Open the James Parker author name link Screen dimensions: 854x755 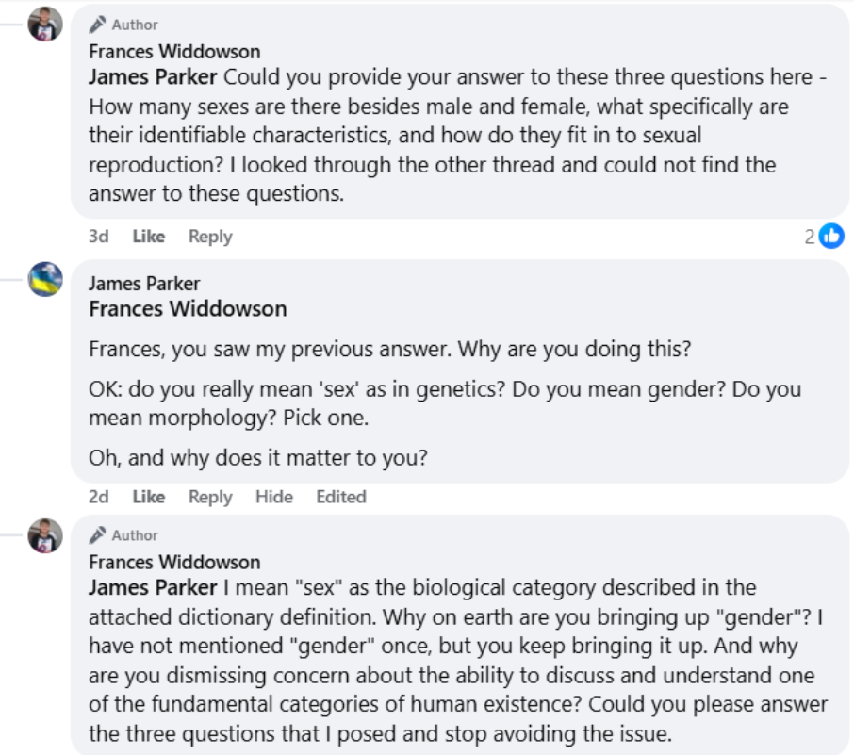143,283
